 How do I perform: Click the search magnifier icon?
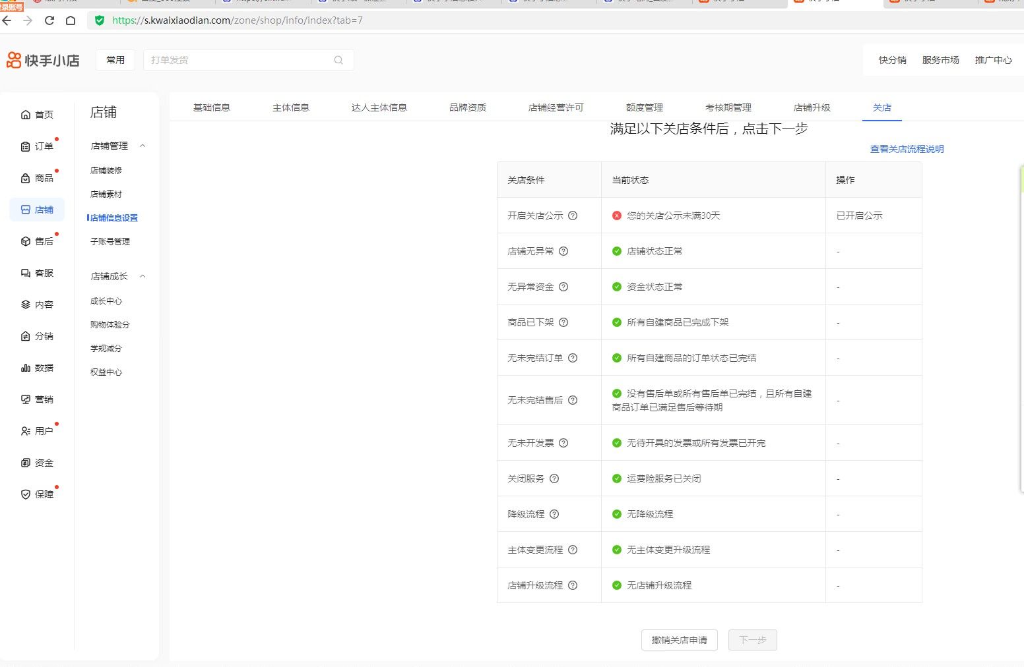[x=338, y=60]
